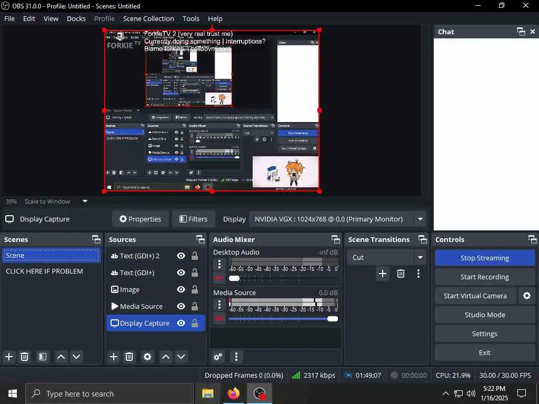Hide the Image source

click(x=181, y=290)
